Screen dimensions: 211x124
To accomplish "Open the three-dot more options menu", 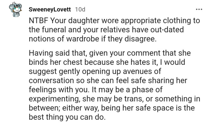I will pos(199,9).
